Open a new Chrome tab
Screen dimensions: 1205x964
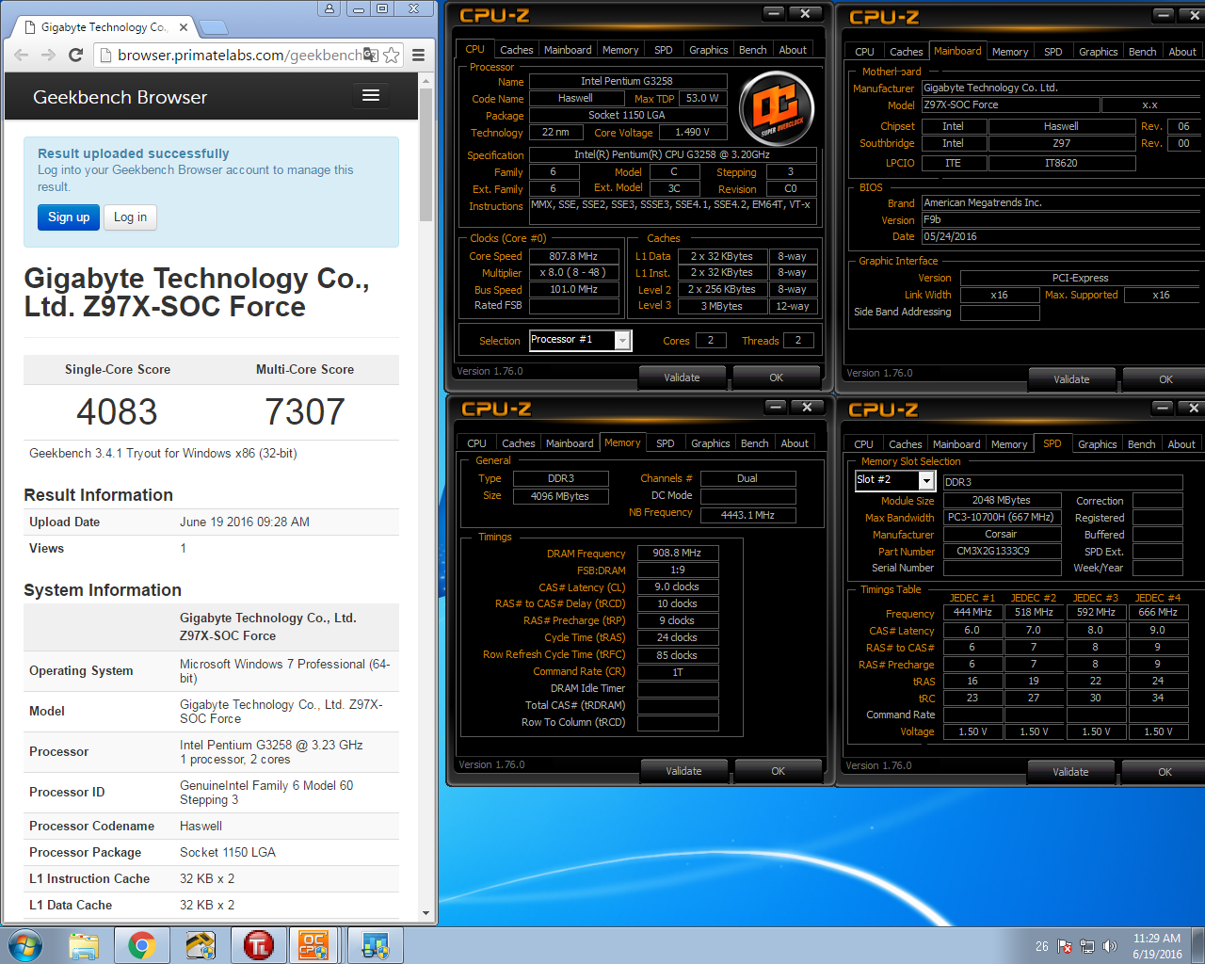(x=214, y=27)
